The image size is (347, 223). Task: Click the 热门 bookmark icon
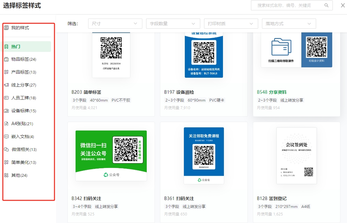pos(6,47)
